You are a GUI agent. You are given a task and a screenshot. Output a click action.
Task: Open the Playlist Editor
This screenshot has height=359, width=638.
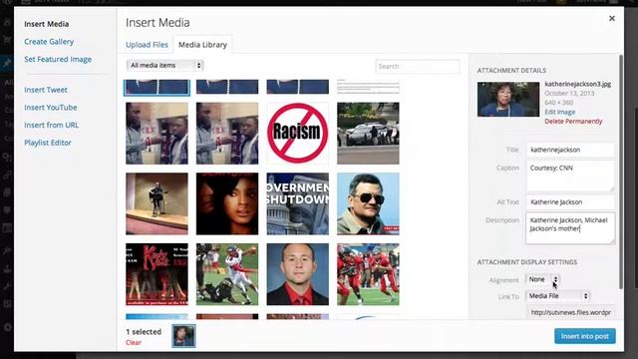tap(48, 143)
